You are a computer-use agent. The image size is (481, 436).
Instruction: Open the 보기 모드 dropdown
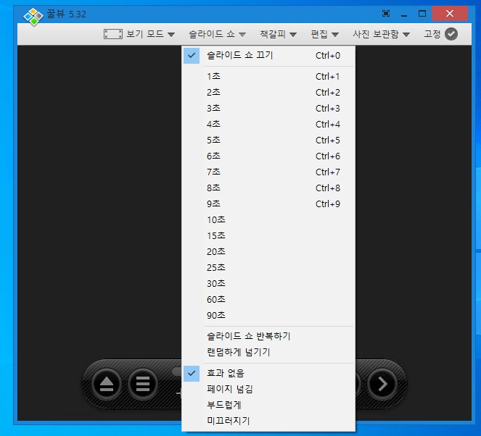(x=151, y=34)
